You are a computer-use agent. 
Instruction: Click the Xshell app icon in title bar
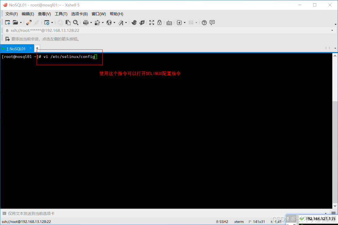coord(5,5)
